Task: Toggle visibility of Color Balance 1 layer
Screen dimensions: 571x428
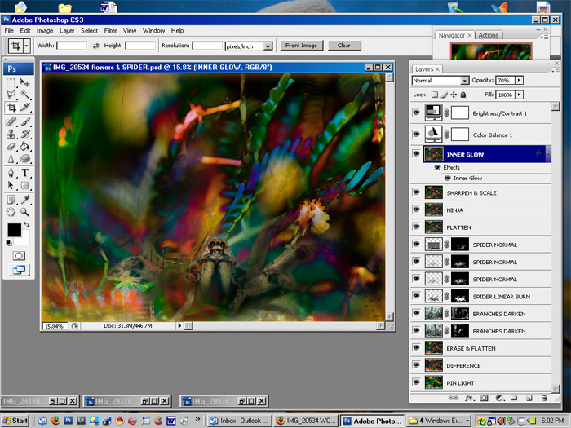Action: 416,135
